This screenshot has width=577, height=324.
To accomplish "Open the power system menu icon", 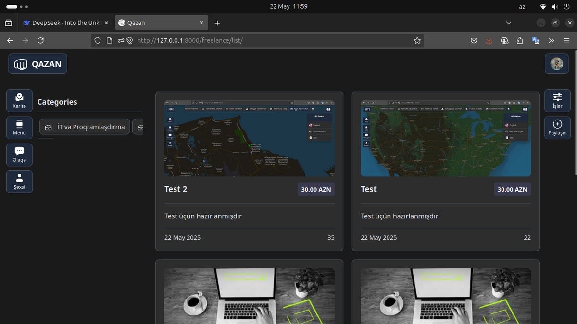I will (566, 6).
